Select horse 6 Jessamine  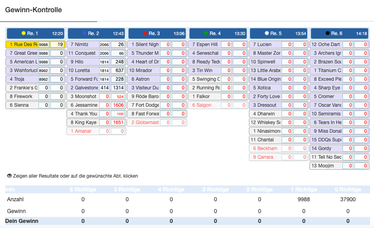(96, 105)
